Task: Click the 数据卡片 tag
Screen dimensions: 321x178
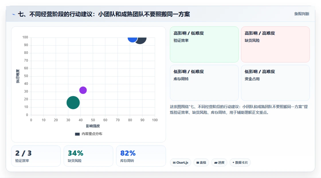Action: click(x=240, y=163)
